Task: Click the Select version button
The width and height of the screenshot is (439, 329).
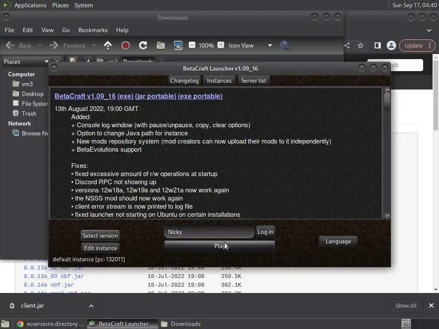Action: click(x=100, y=236)
